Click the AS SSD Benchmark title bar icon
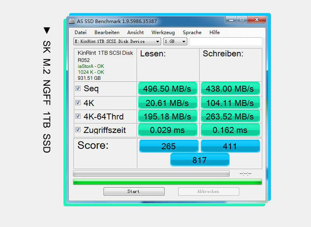The image size is (311, 227). pos(72,21)
